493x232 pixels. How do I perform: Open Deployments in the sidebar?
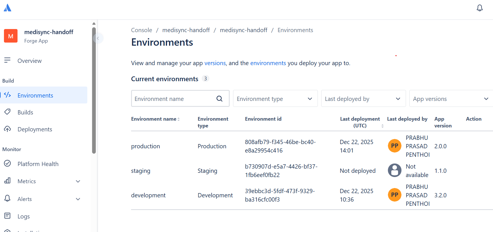coord(35,129)
